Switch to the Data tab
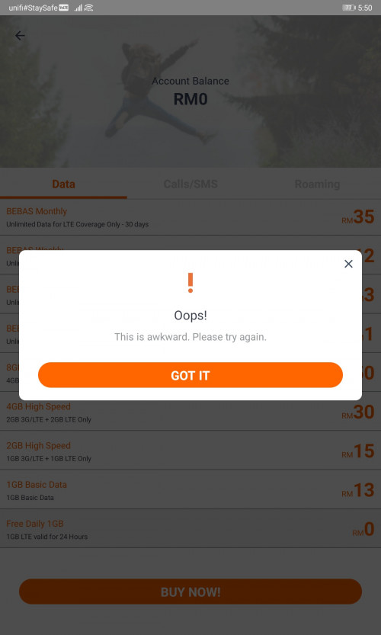This screenshot has height=635, width=381. point(63,184)
